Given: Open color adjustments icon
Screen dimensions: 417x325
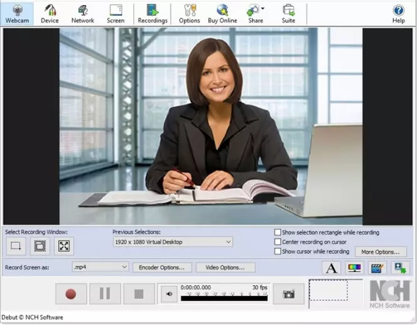Looking at the screenshot, I should click(354, 268).
